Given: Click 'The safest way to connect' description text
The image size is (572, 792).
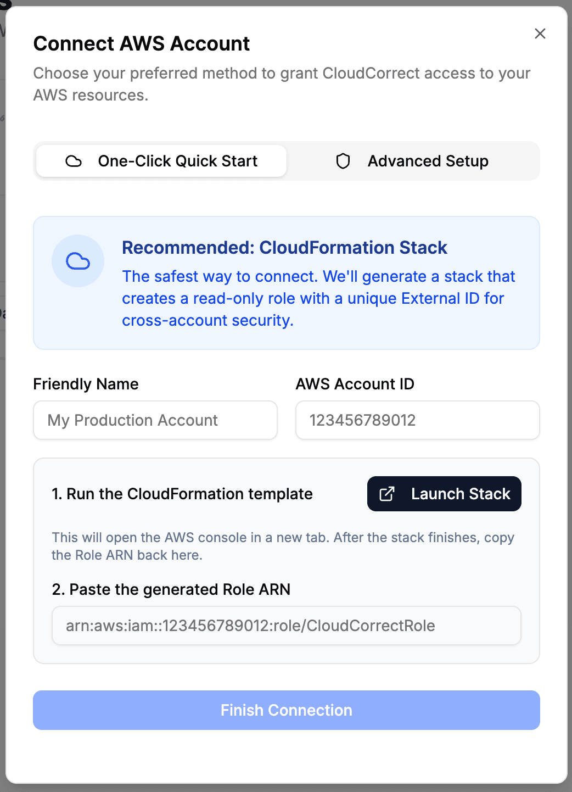Looking at the screenshot, I should (318, 298).
